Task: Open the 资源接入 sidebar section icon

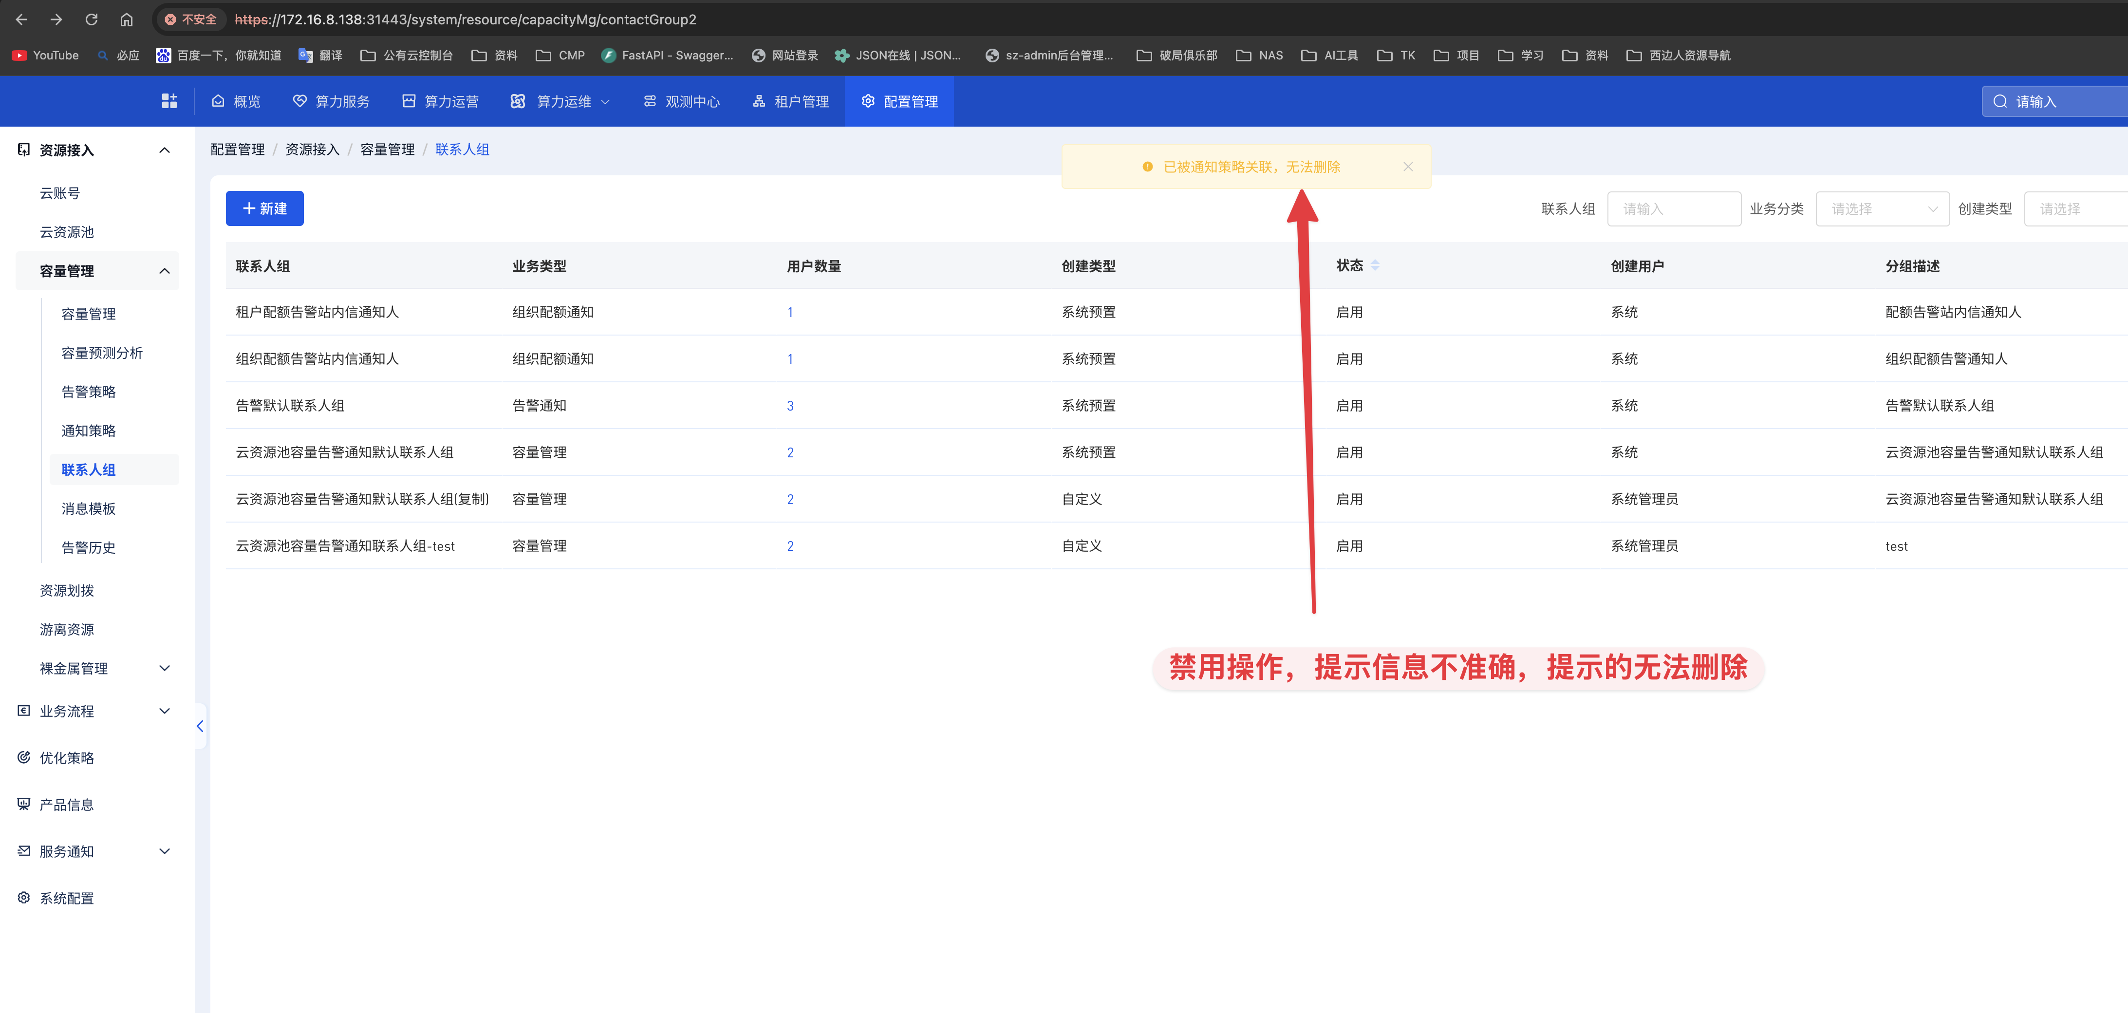Action: pyautogui.click(x=23, y=150)
